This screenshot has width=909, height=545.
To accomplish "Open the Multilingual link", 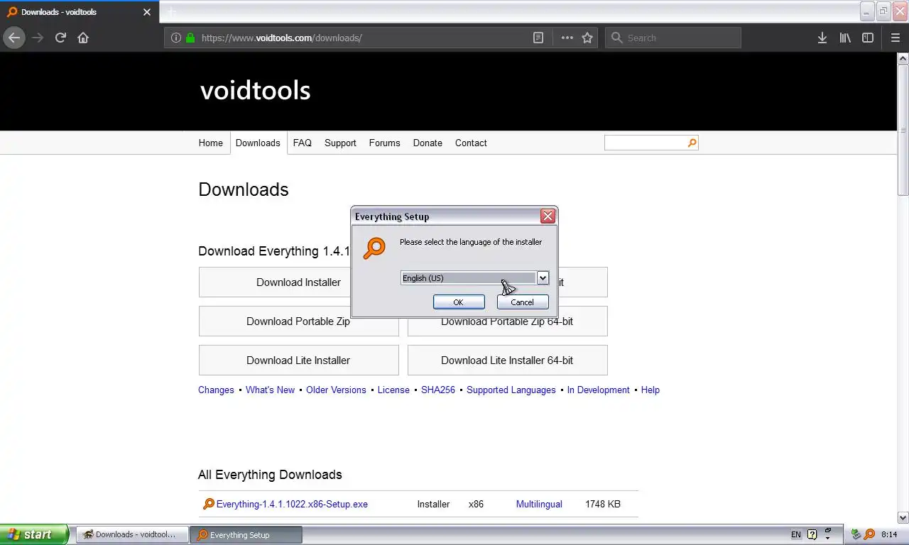I will [539, 504].
